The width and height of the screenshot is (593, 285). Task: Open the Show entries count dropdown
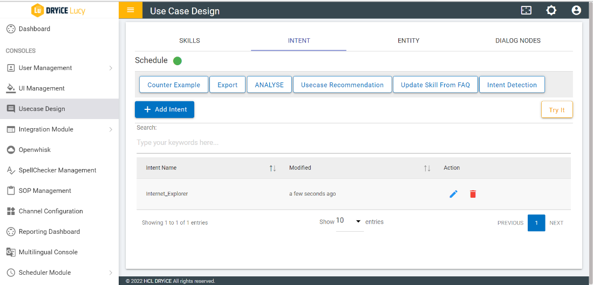click(349, 221)
